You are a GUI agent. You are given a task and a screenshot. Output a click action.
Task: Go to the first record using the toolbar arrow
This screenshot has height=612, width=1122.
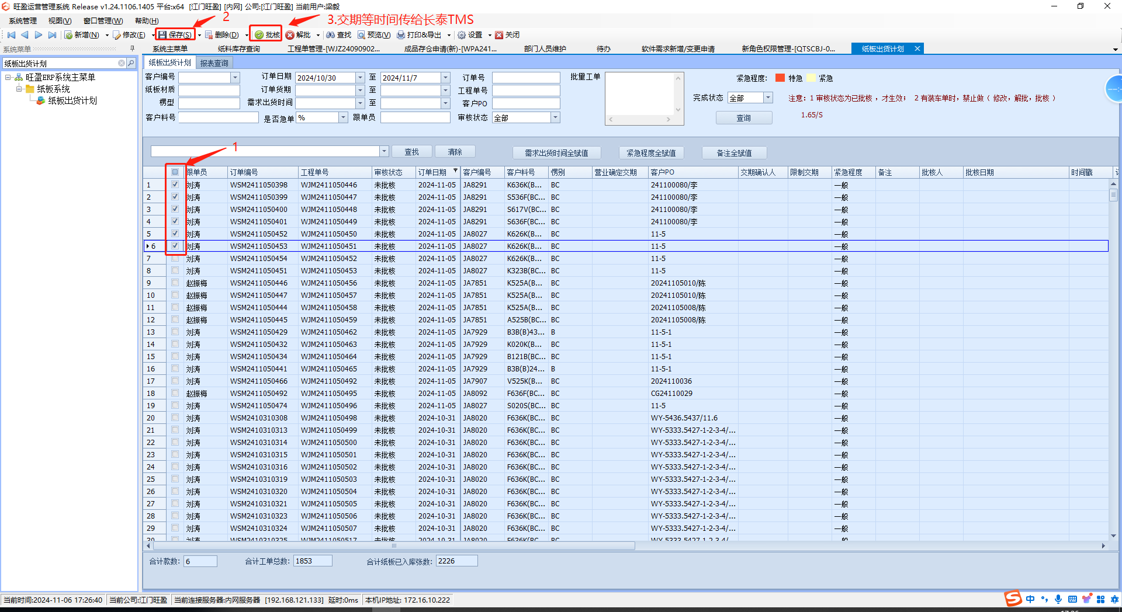(11, 35)
